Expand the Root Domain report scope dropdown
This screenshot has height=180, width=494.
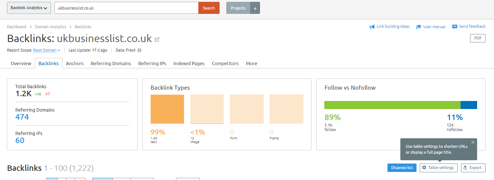[47, 50]
